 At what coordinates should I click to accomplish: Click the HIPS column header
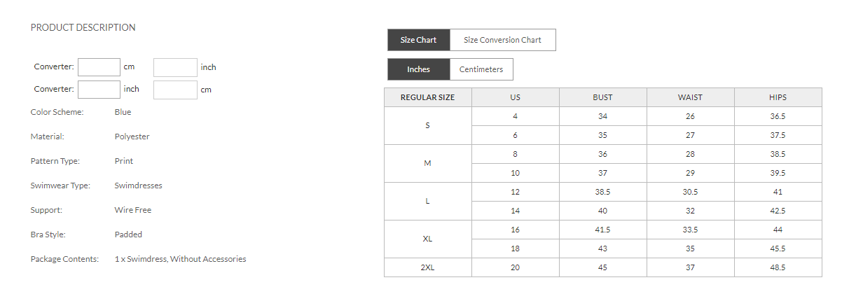click(x=778, y=97)
